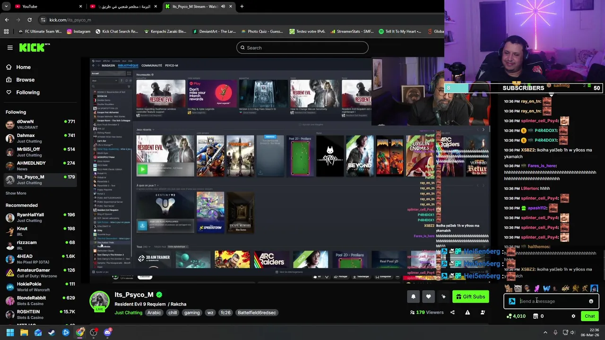This screenshot has width=605, height=340.
Task: Close the Its_Psyco_M Stream tab
Action: point(231,7)
